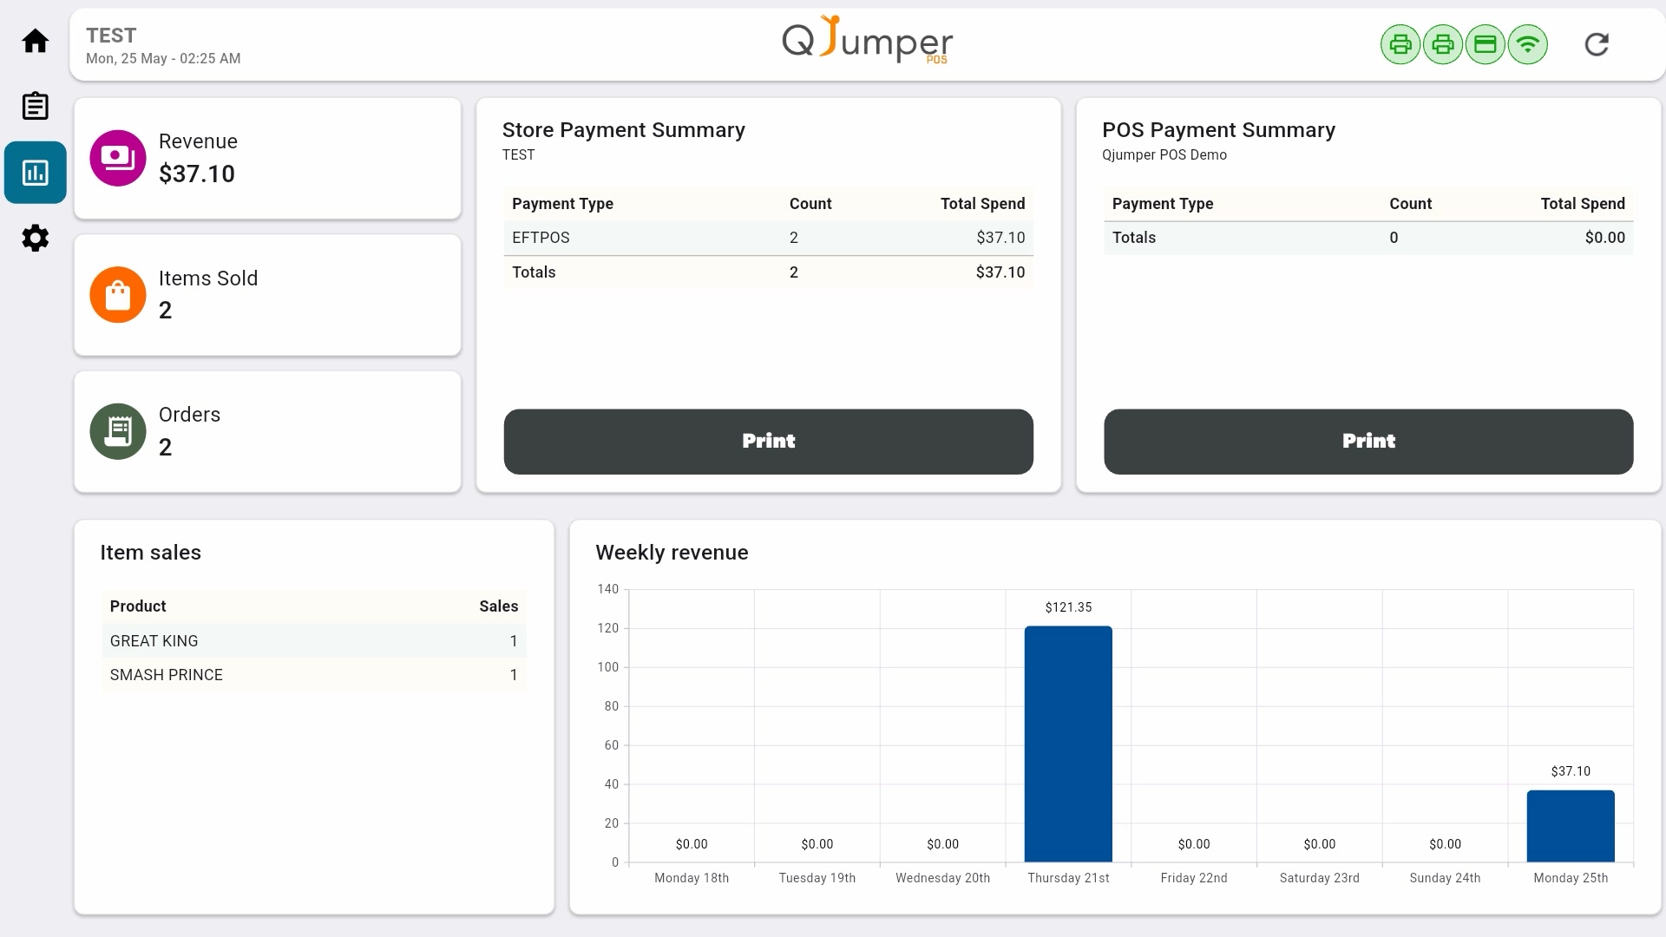This screenshot has width=1666, height=937.
Task: Click the POS Totals $0.00 cell
Action: pos(1605,238)
